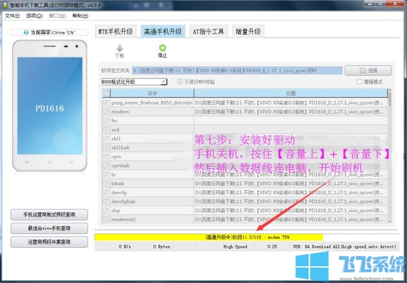Switch to the MTK手机升级 tab
This screenshot has height=283, width=407.
click(x=115, y=32)
